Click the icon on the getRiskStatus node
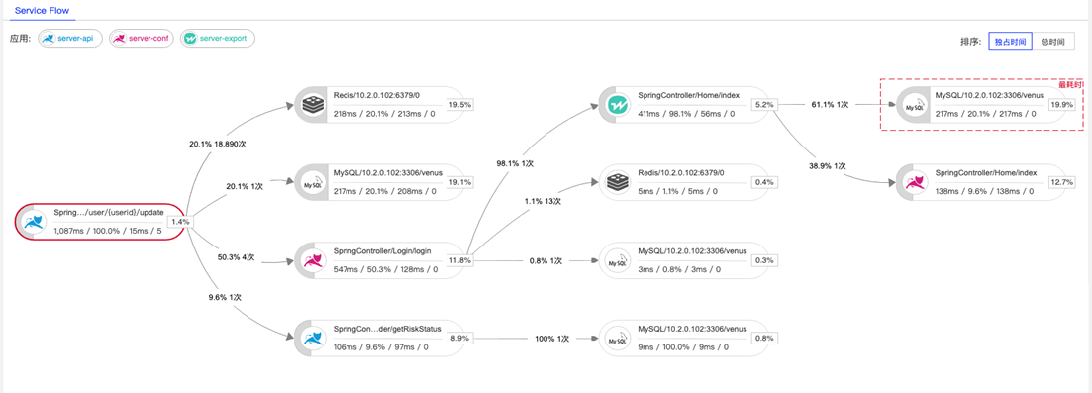 click(x=311, y=339)
